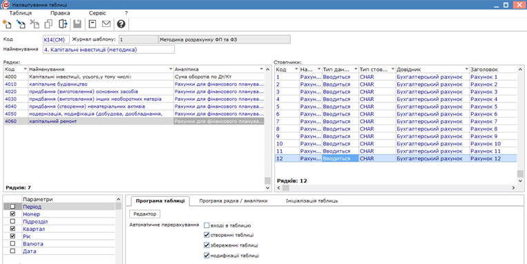Screen dimensions: 527x264
Task: Toggle the Валюта parameter checkbox
Action: (x=12, y=243)
